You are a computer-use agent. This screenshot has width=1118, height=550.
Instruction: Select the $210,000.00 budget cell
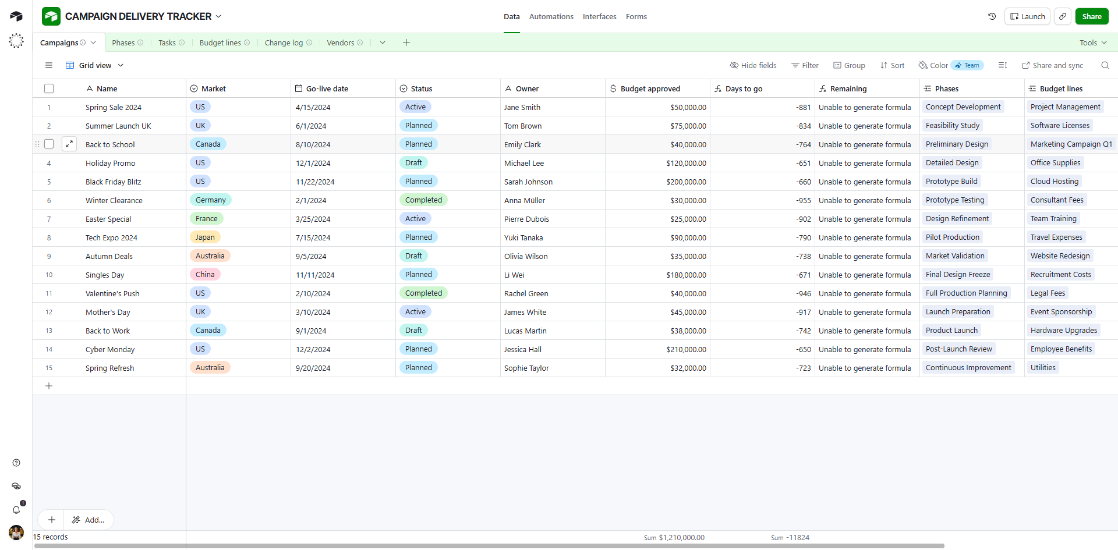657,349
